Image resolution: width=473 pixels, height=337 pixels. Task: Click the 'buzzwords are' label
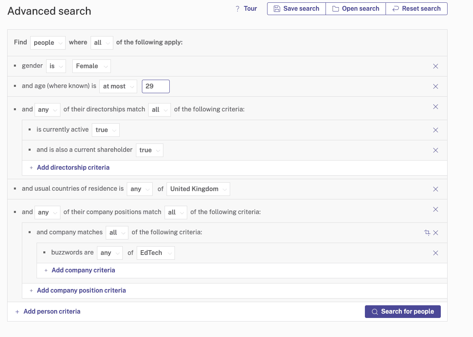click(72, 252)
